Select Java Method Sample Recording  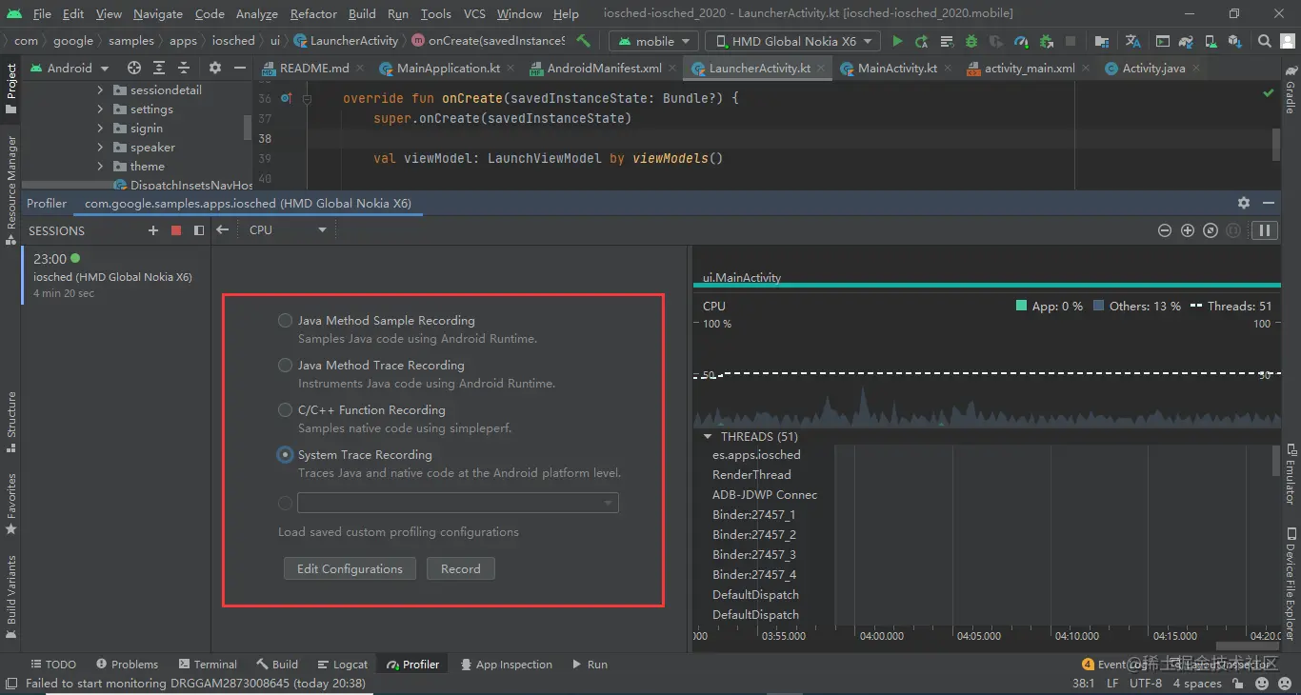click(x=285, y=321)
